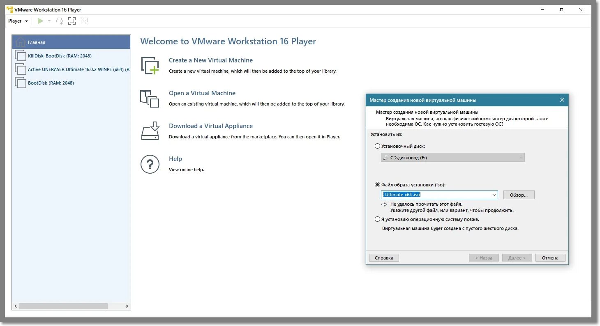
Task: Select the Главная home item in library
Action: pos(72,42)
